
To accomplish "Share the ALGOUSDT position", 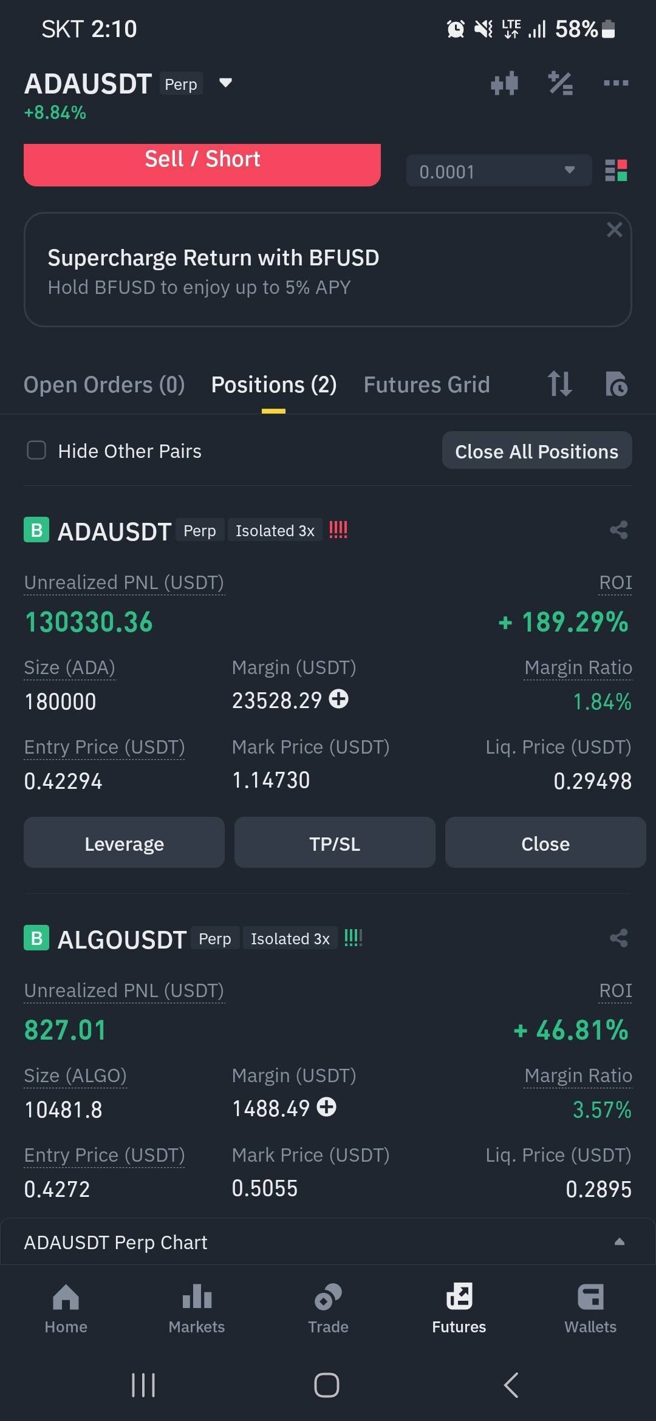I will [x=618, y=938].
